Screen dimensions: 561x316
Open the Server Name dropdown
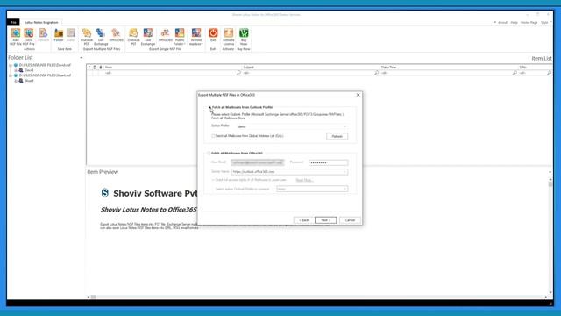click(x=289, y=172)
